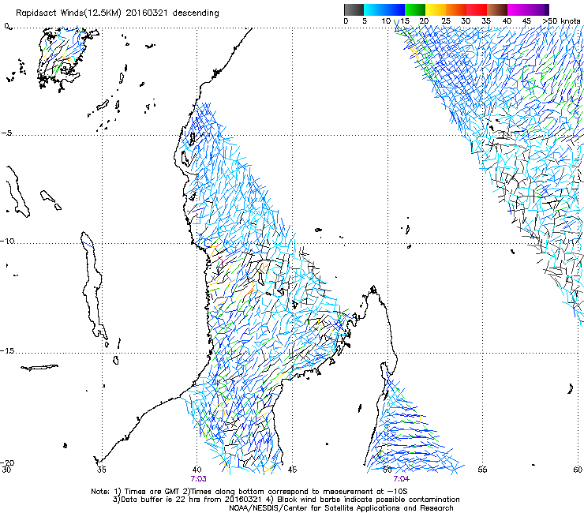Click the latitude label -15
Image resolution: width=584 pixels, height=513 pixels.
[x=7, y=350]
